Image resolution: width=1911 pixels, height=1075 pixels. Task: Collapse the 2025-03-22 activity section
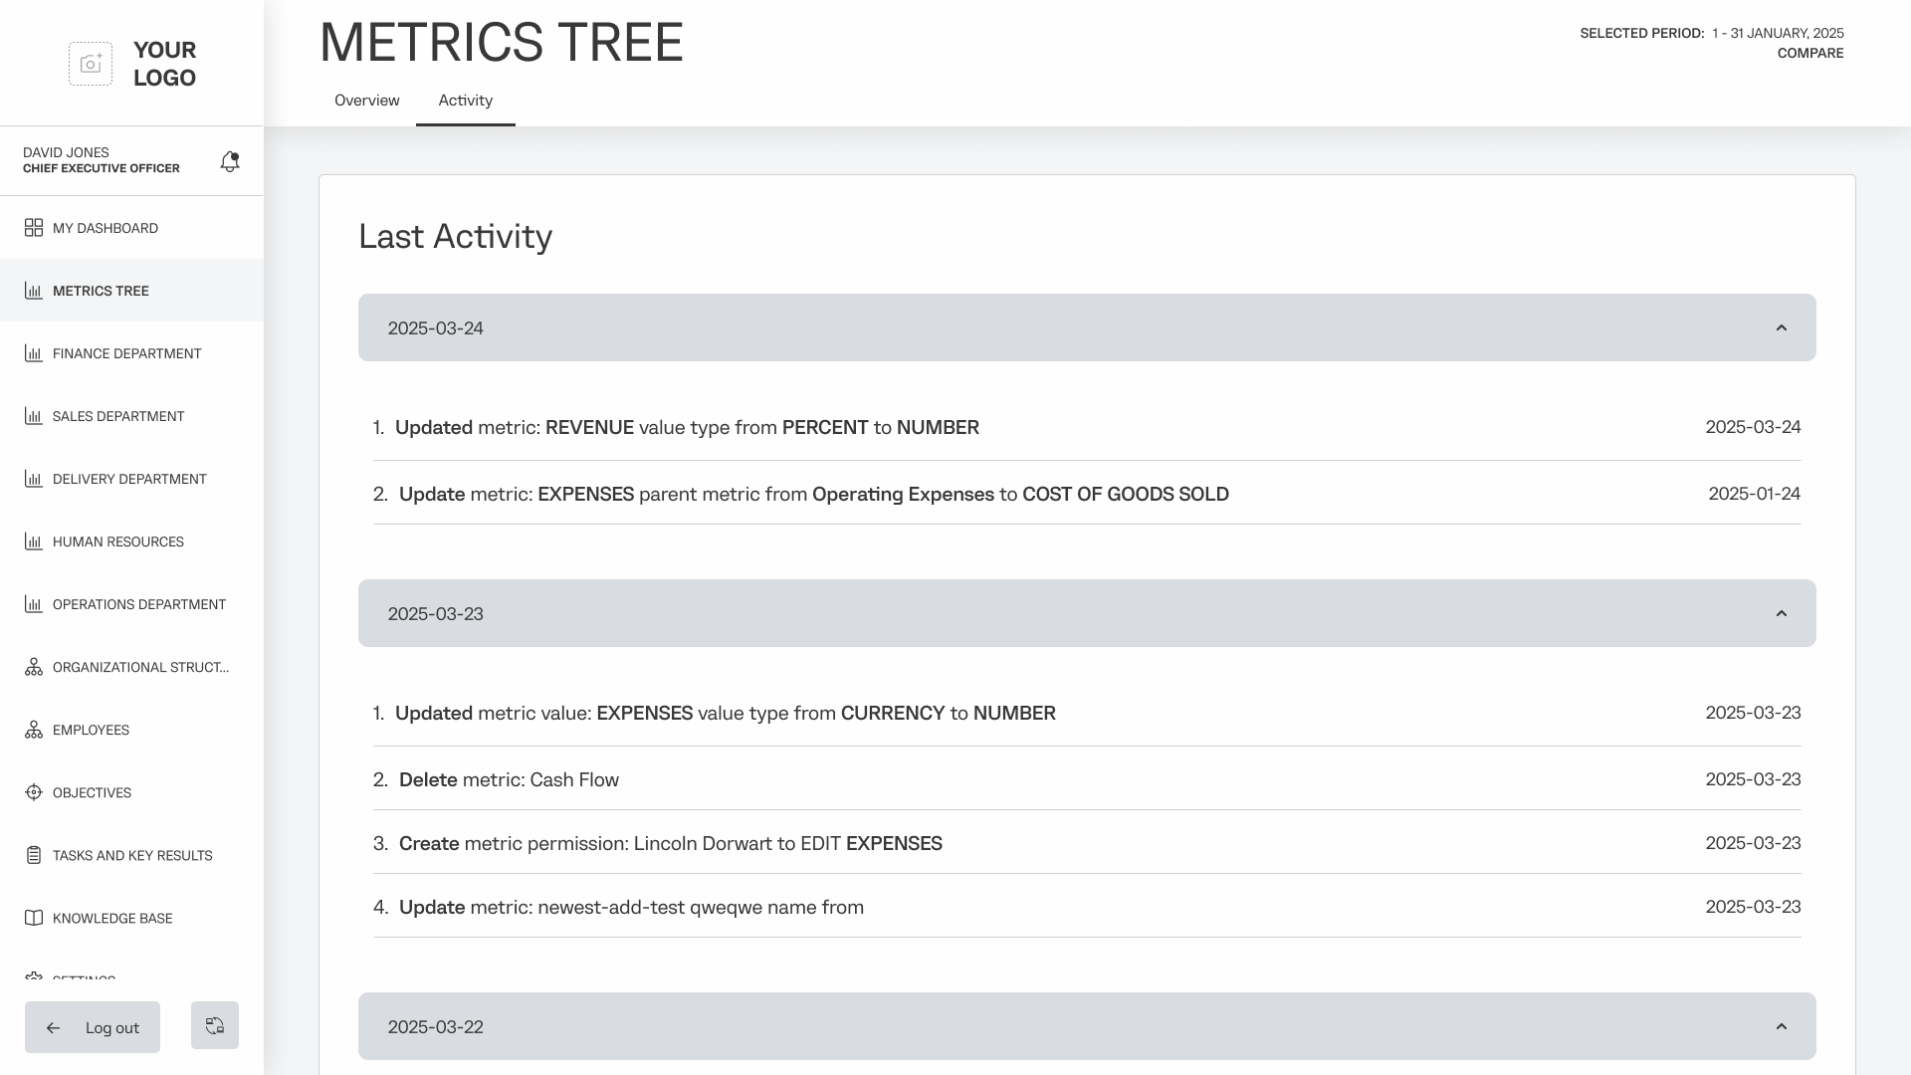(x=1781, y=1026)
